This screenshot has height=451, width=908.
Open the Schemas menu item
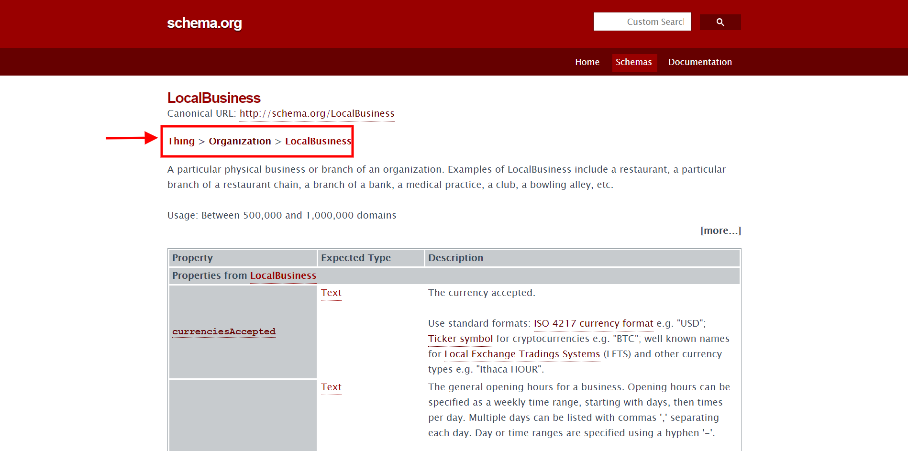[x=634, y=62]
